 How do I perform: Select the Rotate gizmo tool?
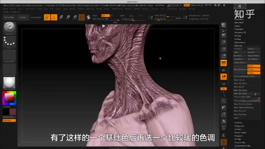[75, 17]
